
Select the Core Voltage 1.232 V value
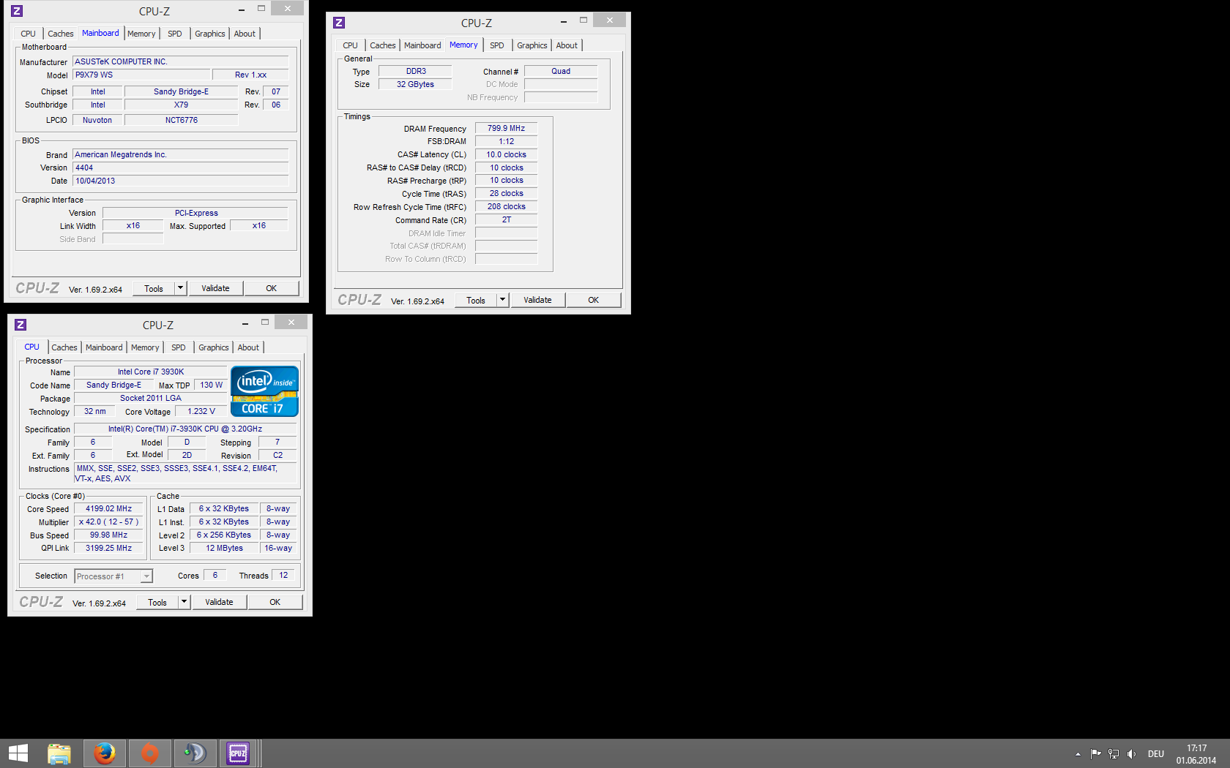tap(201, 411)
